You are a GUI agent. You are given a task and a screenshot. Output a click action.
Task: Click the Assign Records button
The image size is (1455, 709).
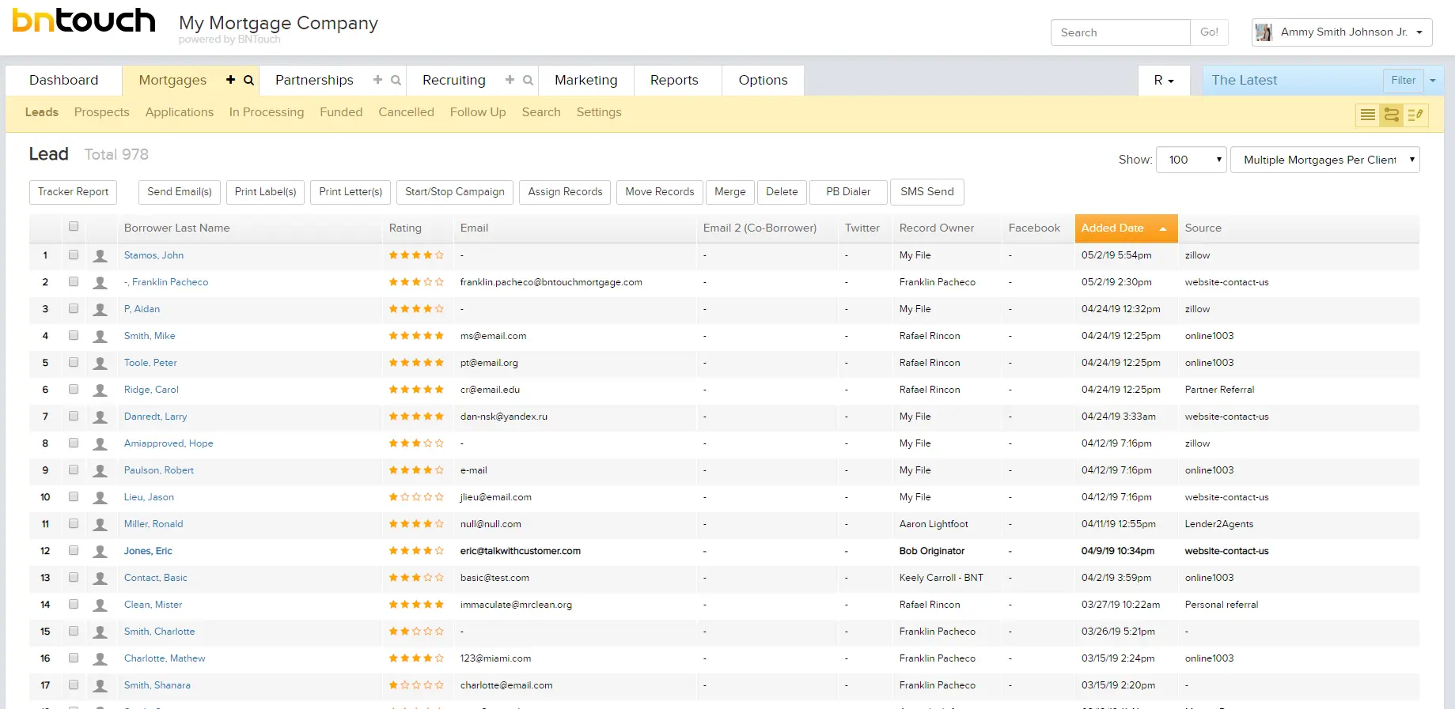(565, 192)
